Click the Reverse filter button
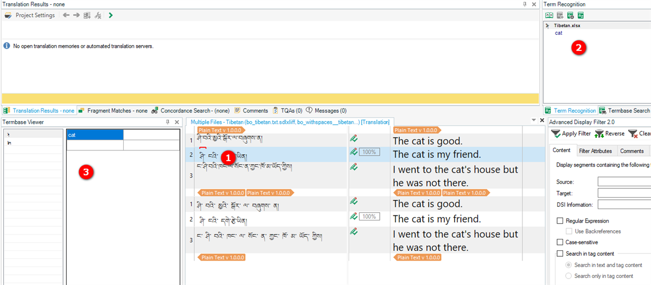The height and width of the screenshot is (285, 651). point(610,134)
